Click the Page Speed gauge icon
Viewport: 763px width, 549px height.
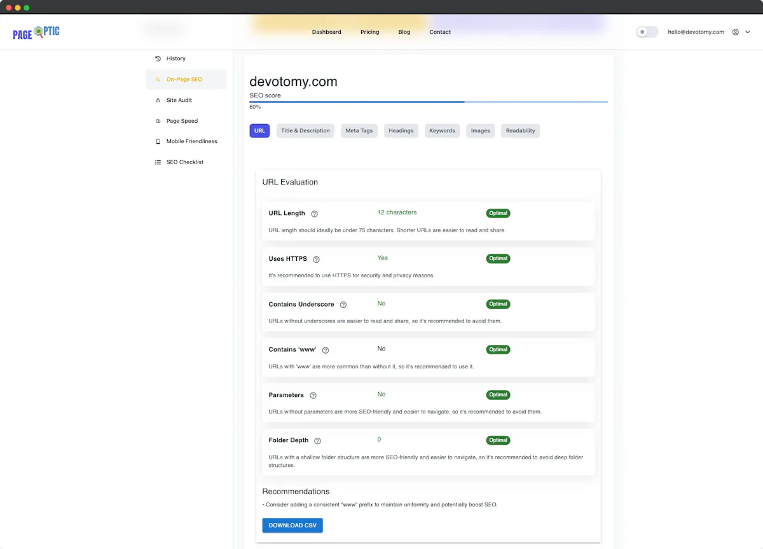click(158, 121)
